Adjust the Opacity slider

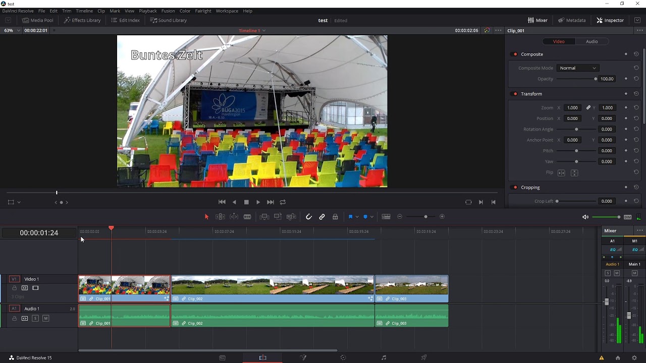(576, 79)
